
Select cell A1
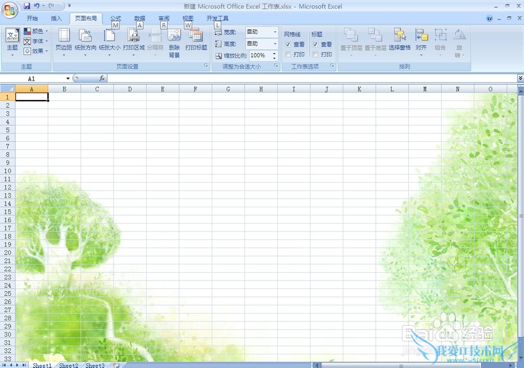[x=32, y=97]
